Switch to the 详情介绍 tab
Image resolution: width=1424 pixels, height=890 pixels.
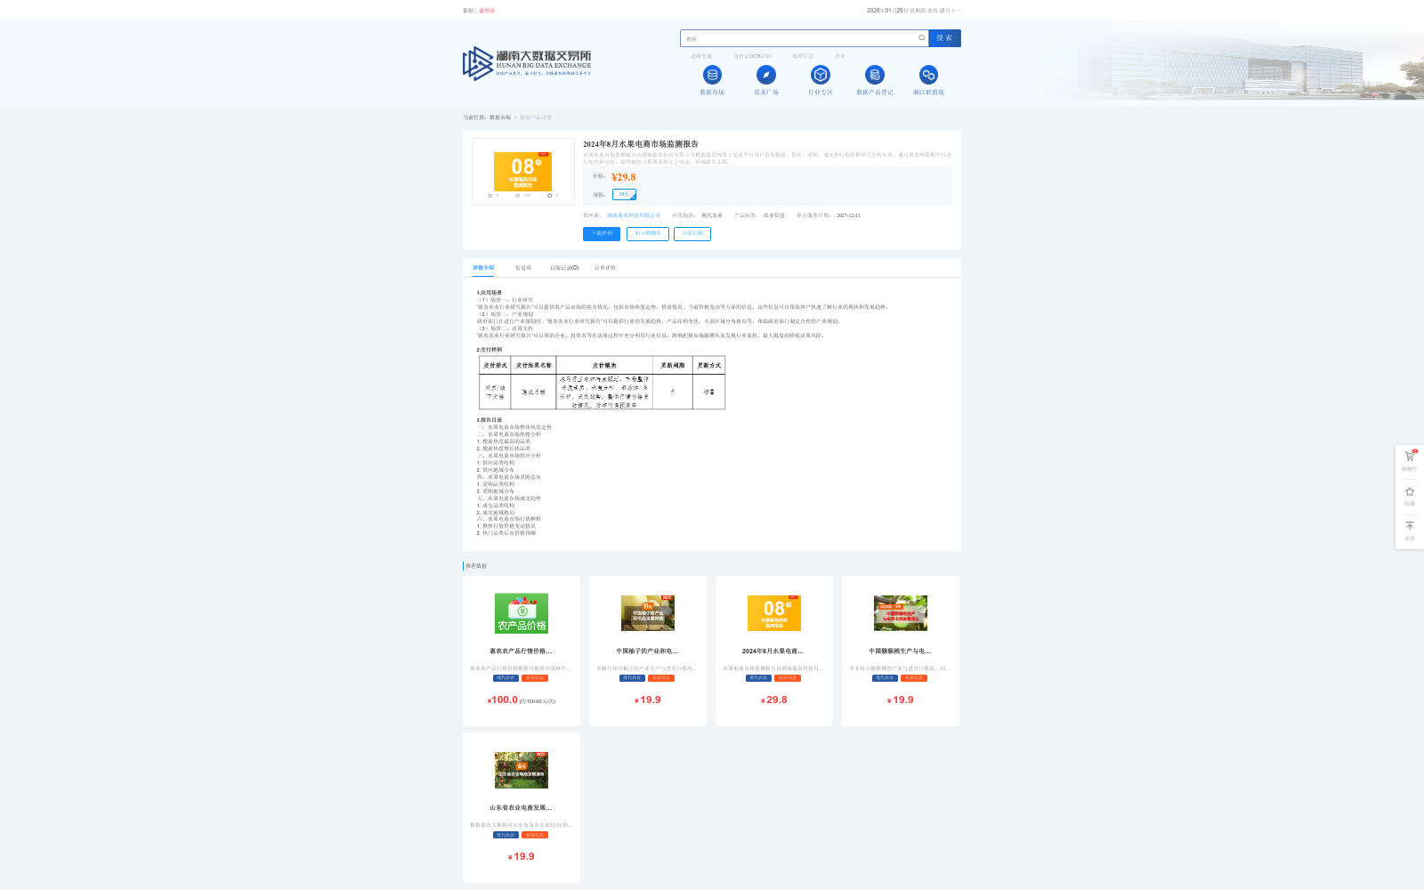coord(483,268)
